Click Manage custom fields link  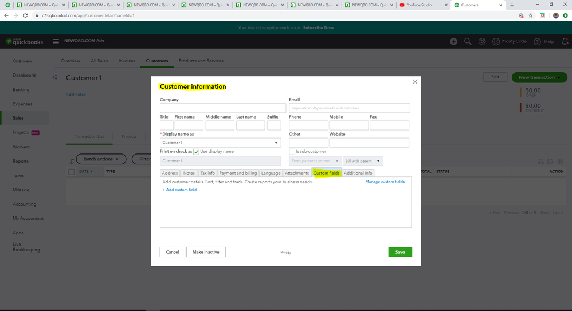(x=385, y=182)
